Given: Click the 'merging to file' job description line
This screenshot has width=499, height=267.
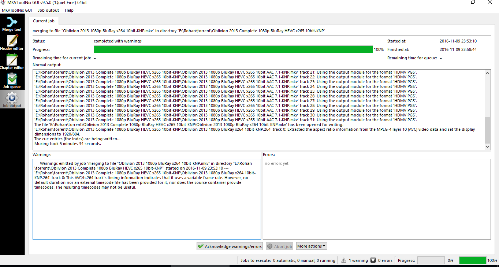Looking at the screenshot, I should [x=179, y=31].
